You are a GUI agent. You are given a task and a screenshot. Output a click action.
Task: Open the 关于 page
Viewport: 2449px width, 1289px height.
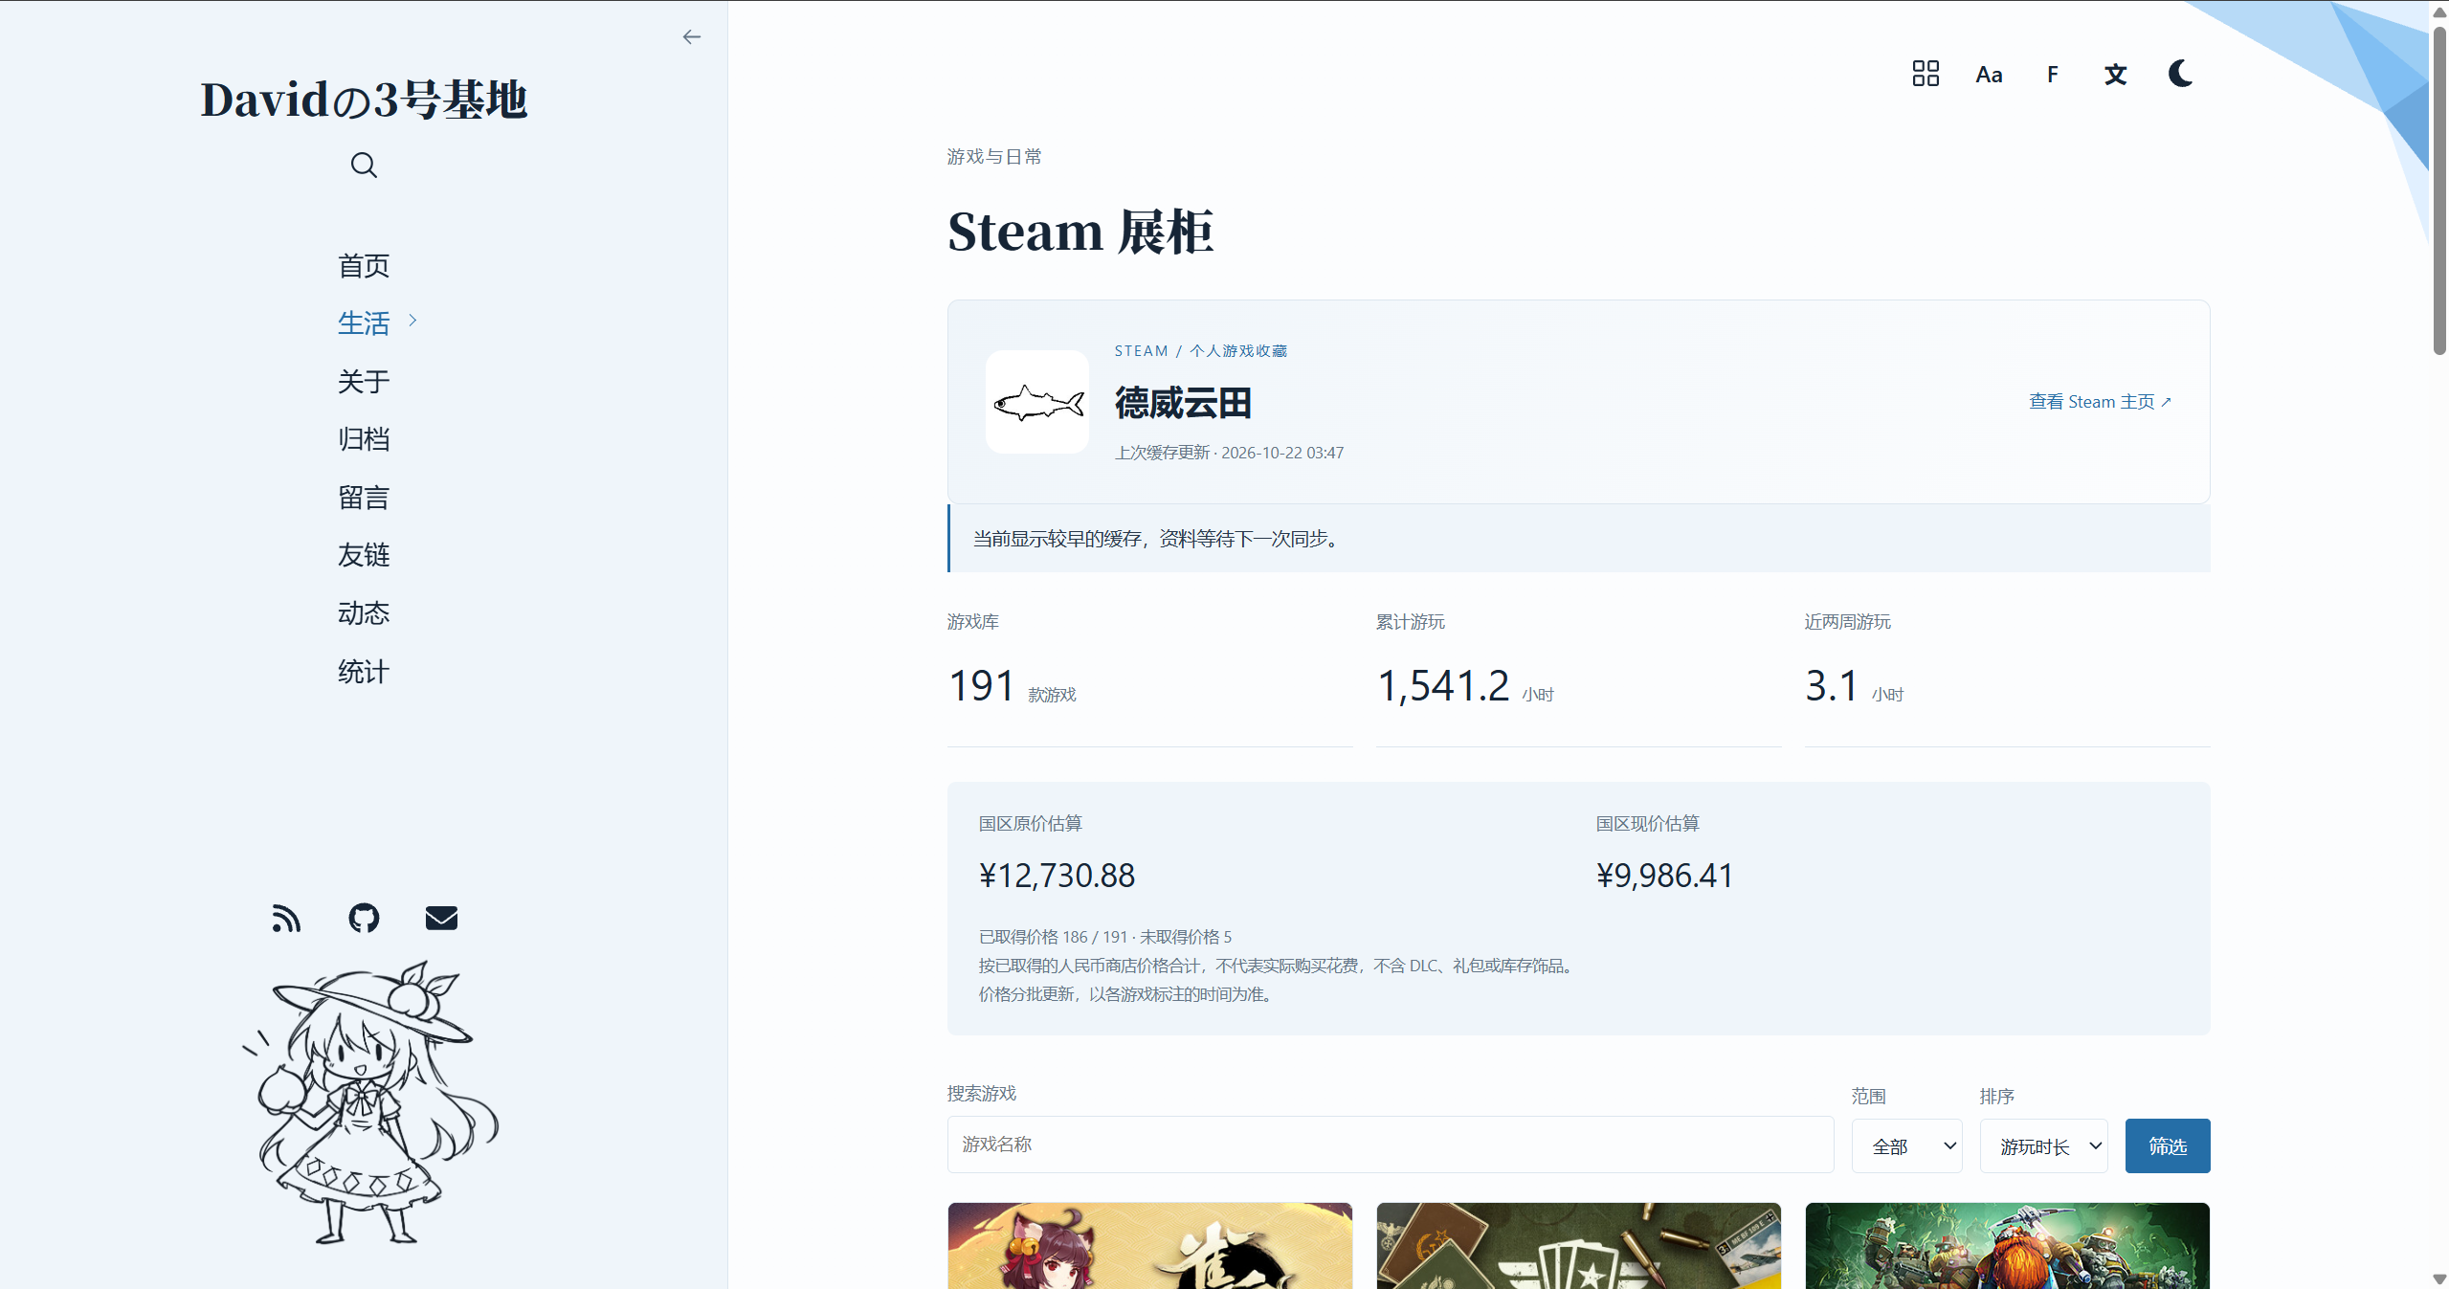coord(364,382)
